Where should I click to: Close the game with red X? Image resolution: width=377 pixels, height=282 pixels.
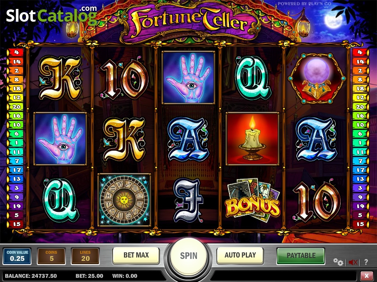click(367, 276)
